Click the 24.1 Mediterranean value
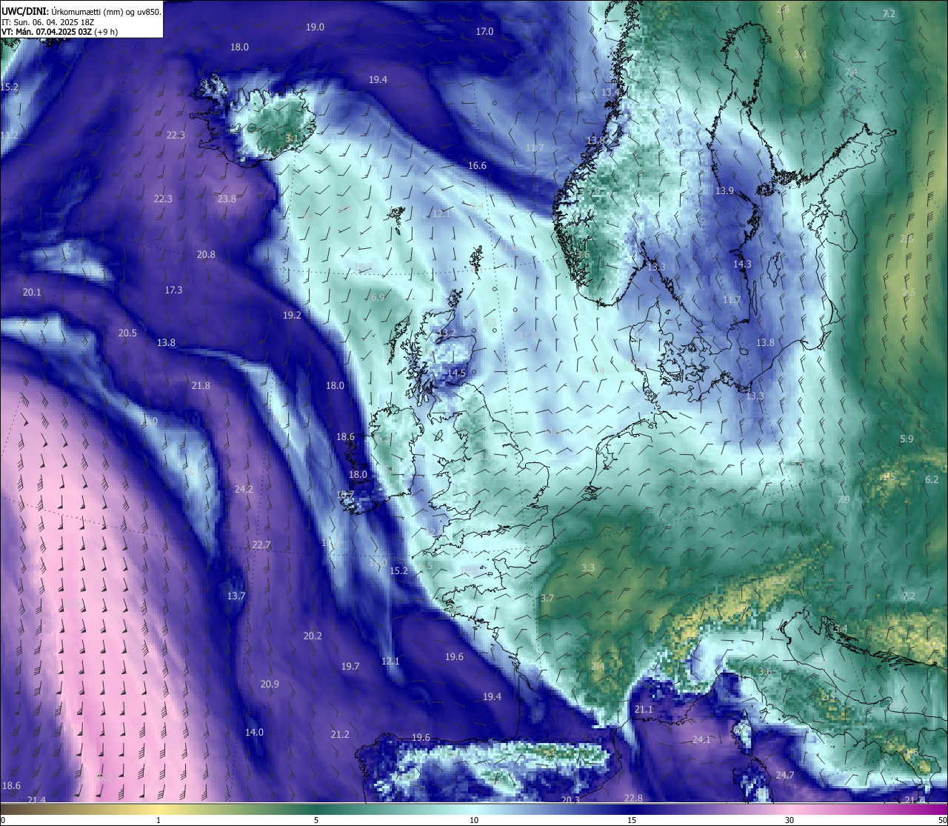This screenshot has width=948, height=826. [701, 739]
